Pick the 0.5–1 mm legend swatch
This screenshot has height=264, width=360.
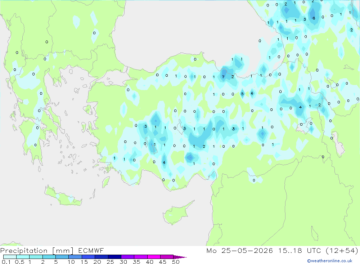[x=23, y=257]
